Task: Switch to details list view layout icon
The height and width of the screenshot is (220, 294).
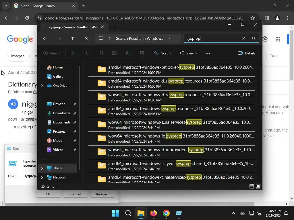Action: click(x=252, y=186)
